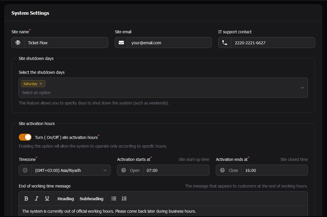Viewport: 327px width, 217px height.
Task: Click the IT support contact field
Action: click(x=273, y=43)
